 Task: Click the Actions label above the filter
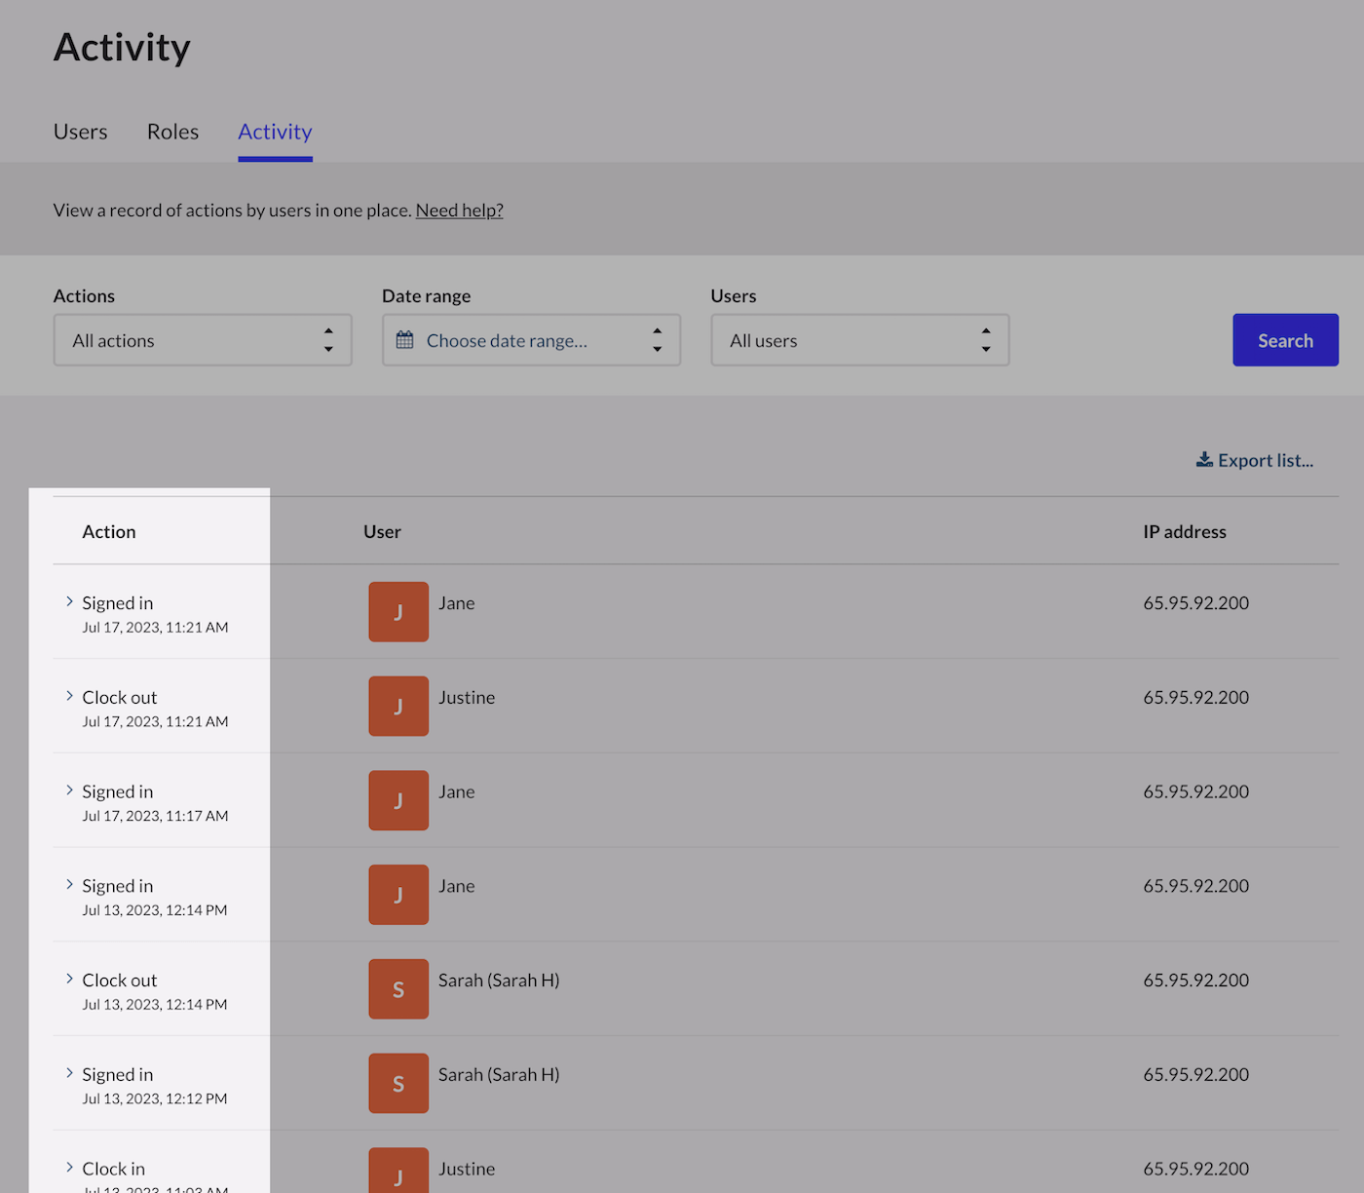[84, 296]
